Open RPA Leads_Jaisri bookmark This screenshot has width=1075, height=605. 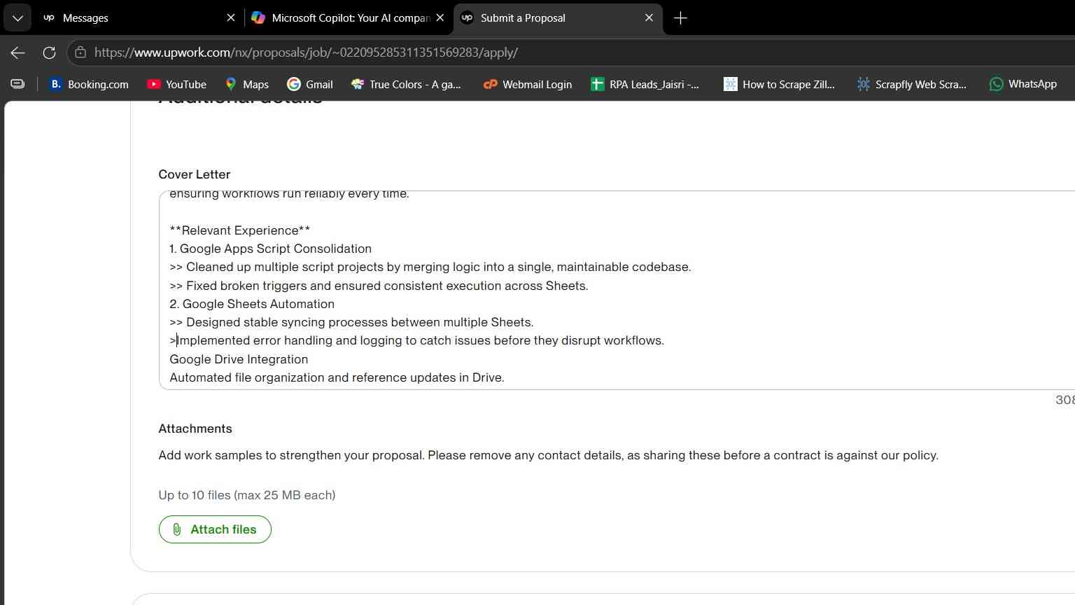click(x=645, y=84)
